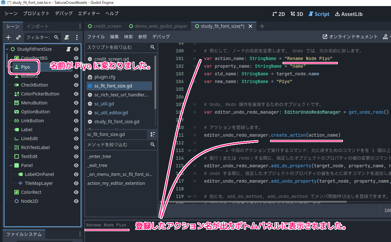The height and width of the screenshot is (242, 391).
Task: Select the OptionButton node
Action: (x=35, y=112)
